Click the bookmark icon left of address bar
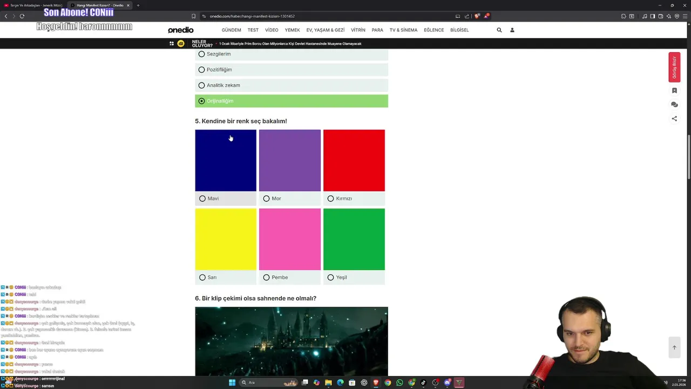The height and width of the screenshot is (389, 691). pyautogui.click(x=194, y=16)
